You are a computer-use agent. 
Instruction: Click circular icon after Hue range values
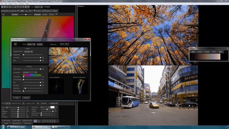point(23,103)
